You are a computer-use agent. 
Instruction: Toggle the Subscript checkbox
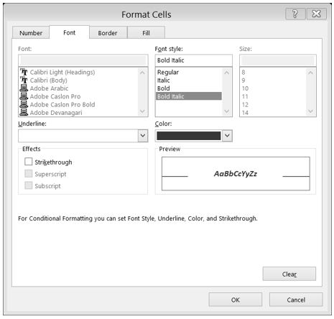tap(29, 185)
